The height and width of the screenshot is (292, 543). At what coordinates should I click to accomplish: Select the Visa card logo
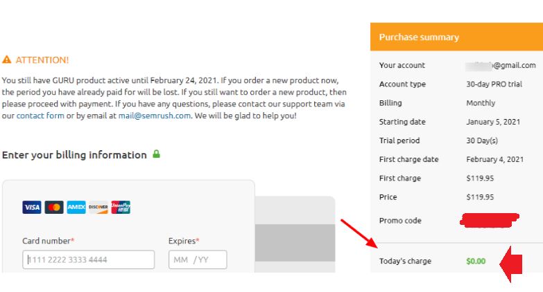(32, 207)
